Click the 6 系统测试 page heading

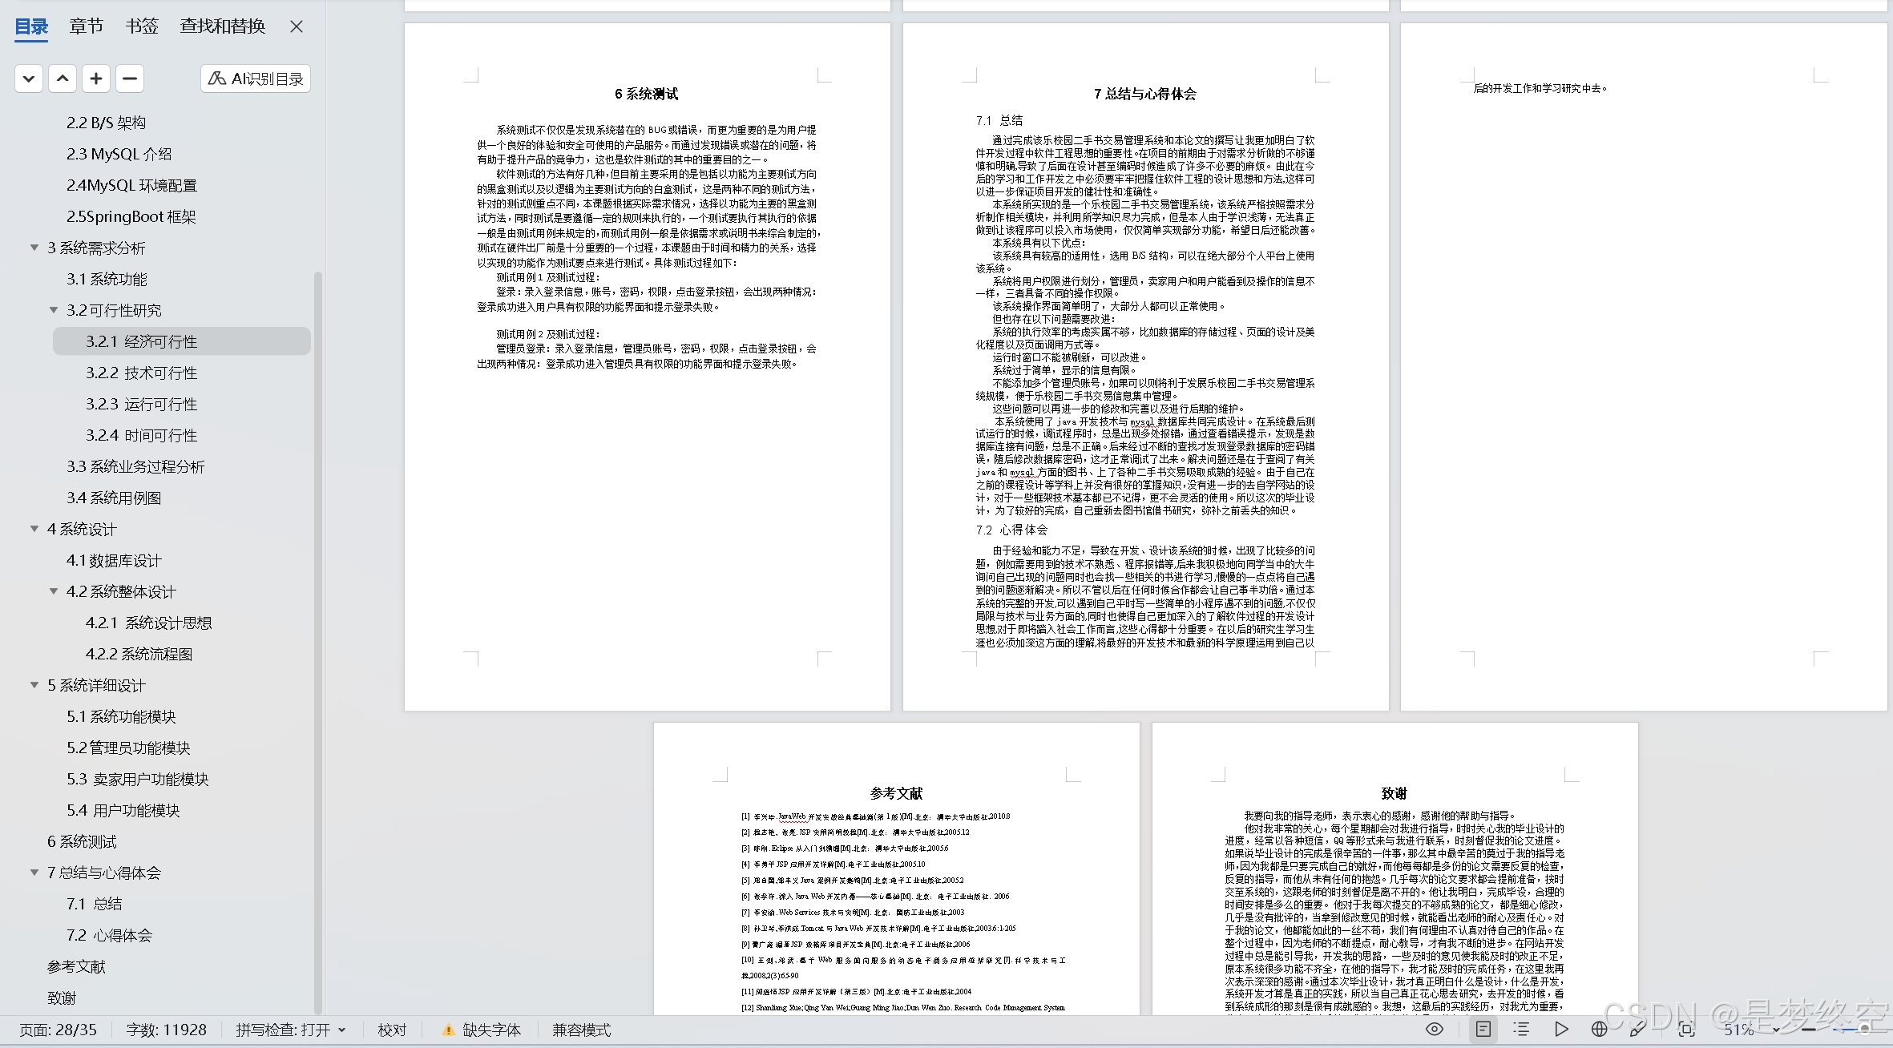646,94
